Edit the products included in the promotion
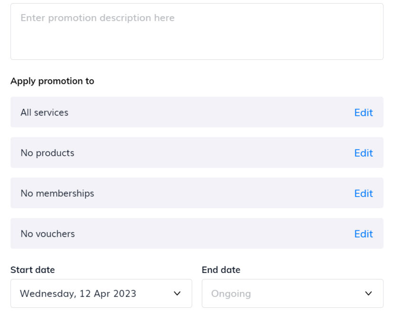Screen dimensions: 394x311 pos(363,153)
